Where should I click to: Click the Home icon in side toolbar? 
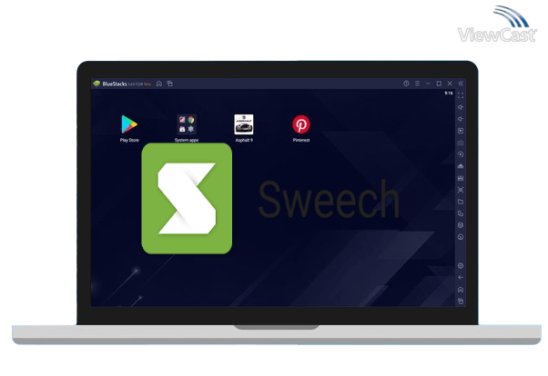point(461,290)
